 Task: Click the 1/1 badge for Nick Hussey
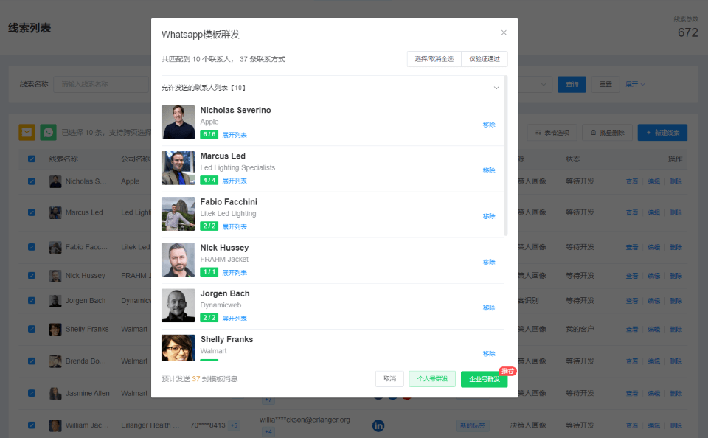(209, 272)
